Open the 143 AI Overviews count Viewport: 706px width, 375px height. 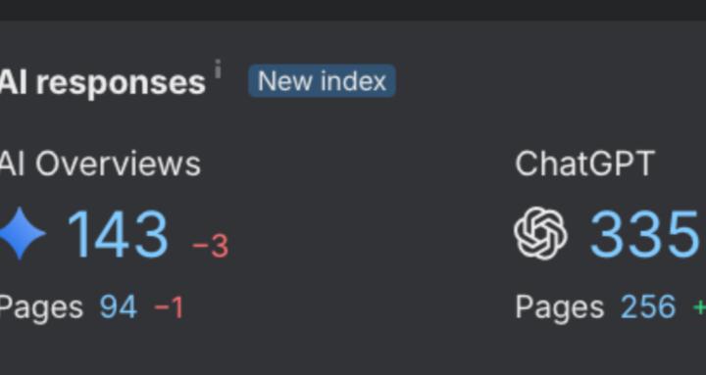click(118, 234)
